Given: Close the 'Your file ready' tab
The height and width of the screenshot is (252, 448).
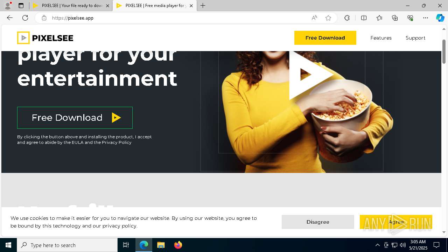Looking at the screenshot, I should tap(107, 6).
